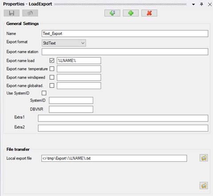
Task: Click inside the Extra1 text field
Action: tap(123, 118)
